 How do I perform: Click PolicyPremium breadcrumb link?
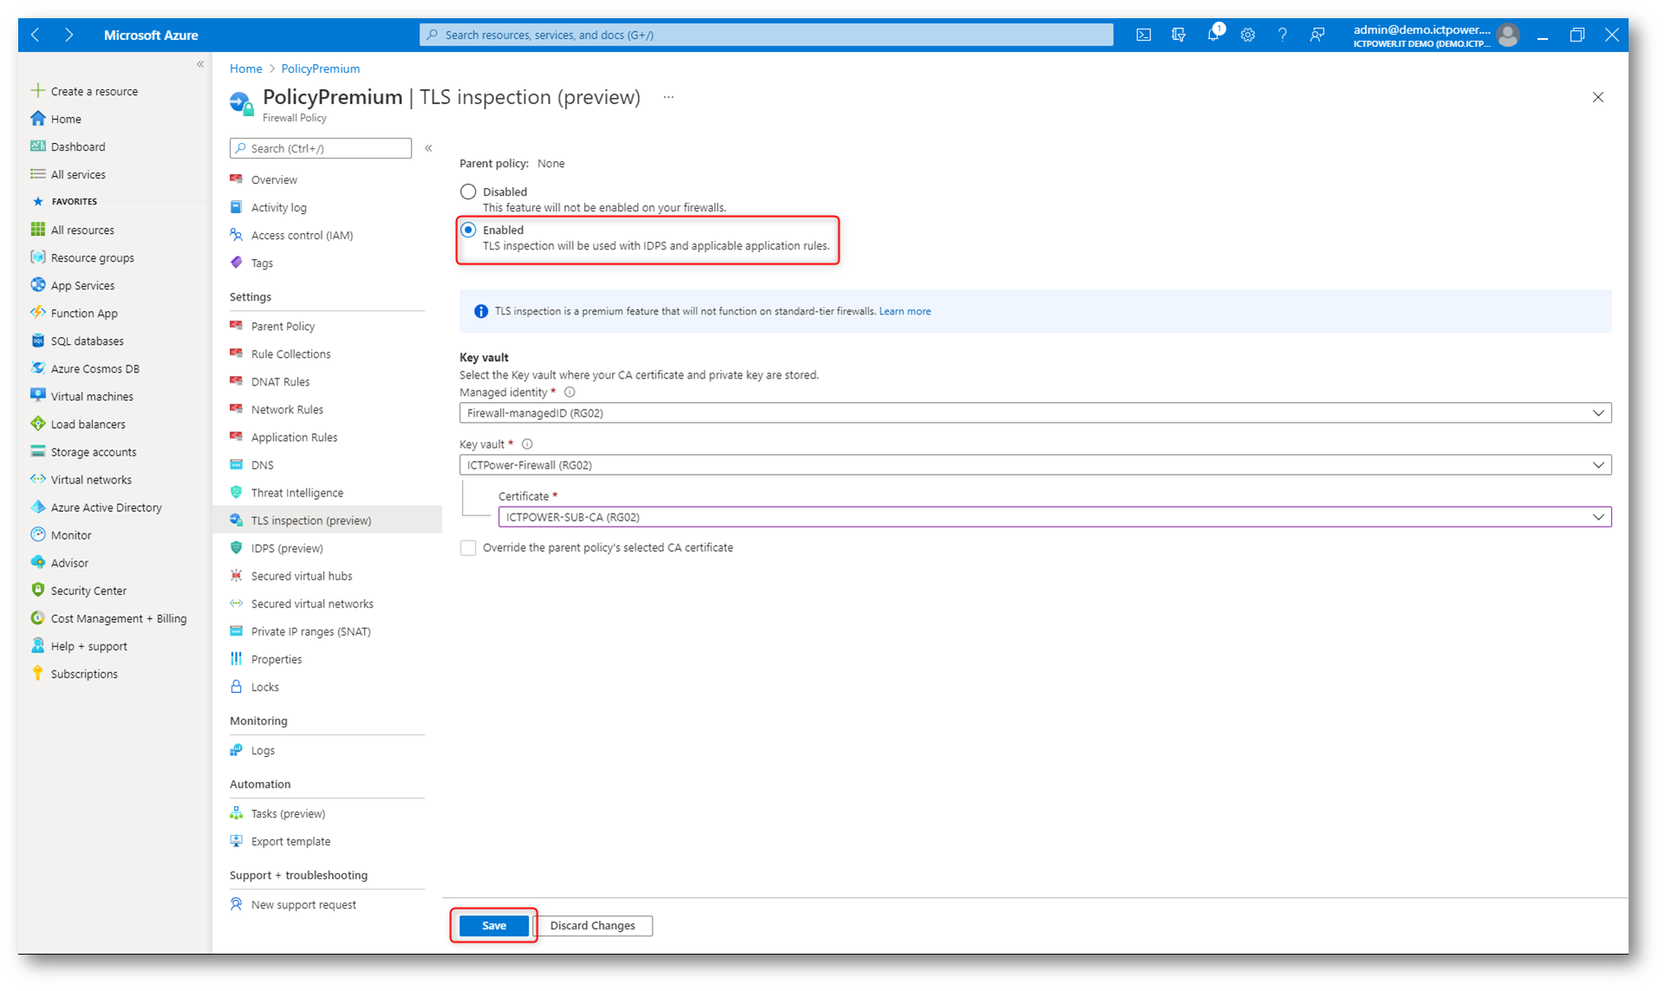tap(320, 68)
